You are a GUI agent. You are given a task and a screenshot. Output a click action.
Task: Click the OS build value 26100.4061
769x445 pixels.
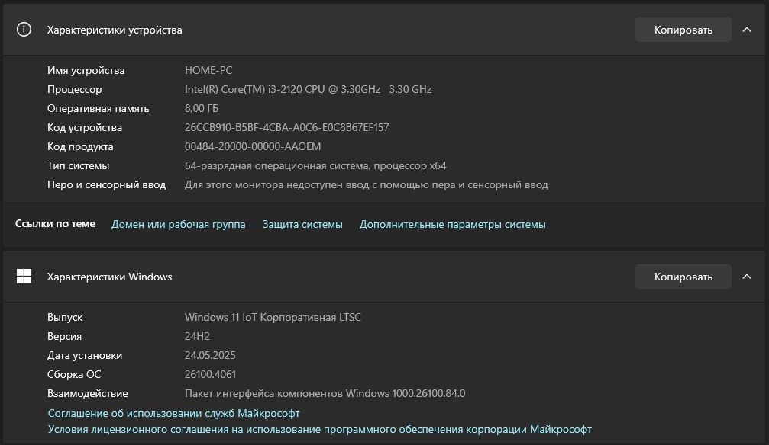pyautogui.click(x=210, y=374)
